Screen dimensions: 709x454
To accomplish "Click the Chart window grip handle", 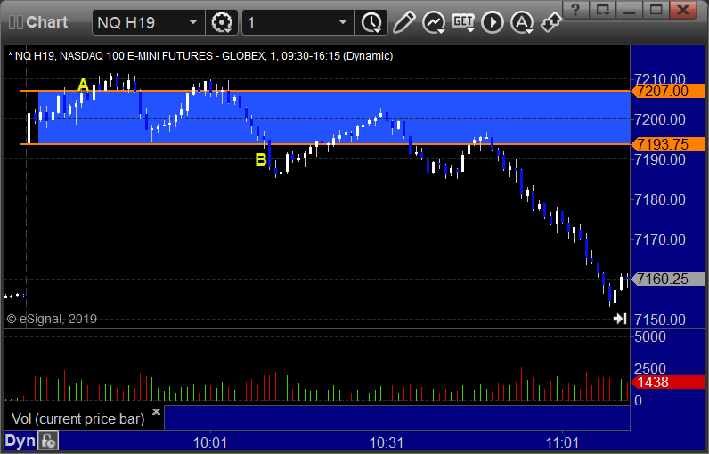I will (x=15, y=22).
